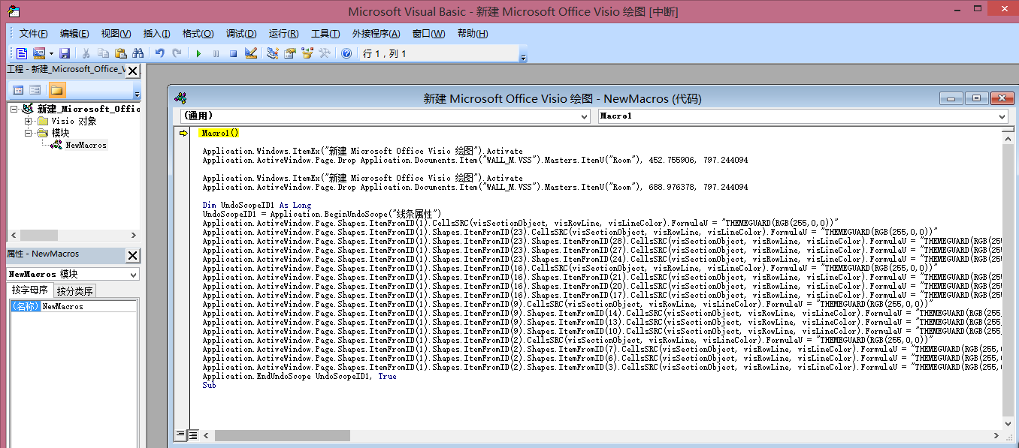Open the Project Explorer toolbar icon
The height and width of the screenshot is (448, 1019).
point(272,53)
